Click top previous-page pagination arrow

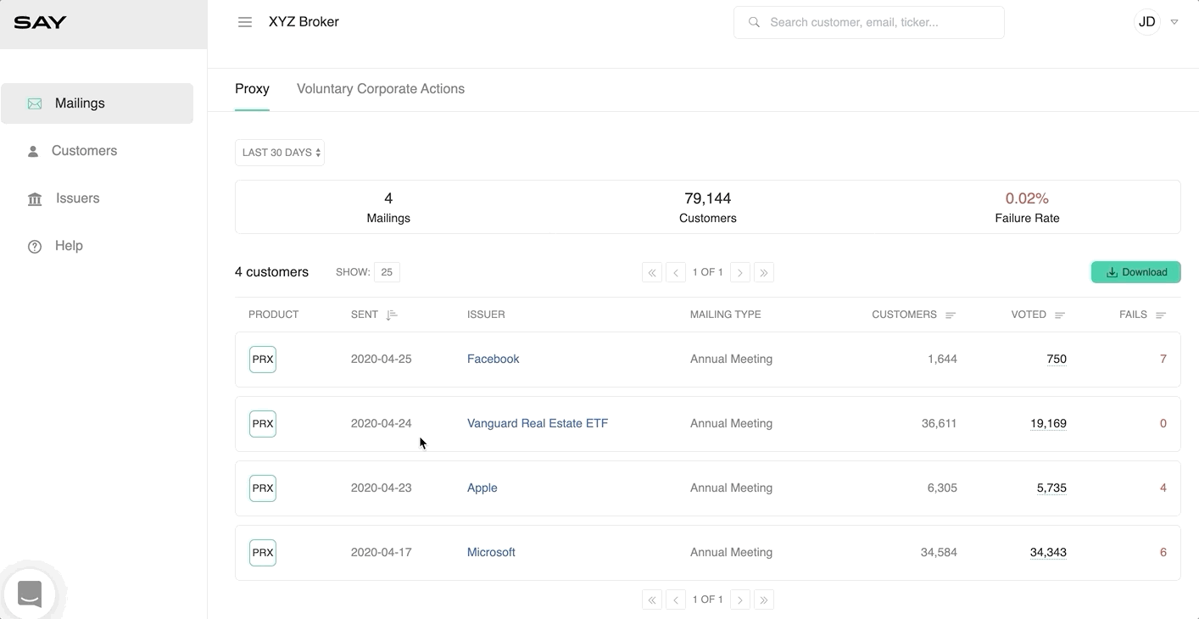(x=676, y=272)
